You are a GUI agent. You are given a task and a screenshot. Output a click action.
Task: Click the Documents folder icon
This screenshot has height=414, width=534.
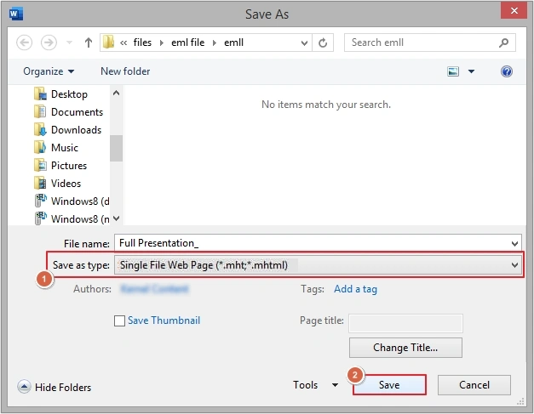[x=40, y=112]
